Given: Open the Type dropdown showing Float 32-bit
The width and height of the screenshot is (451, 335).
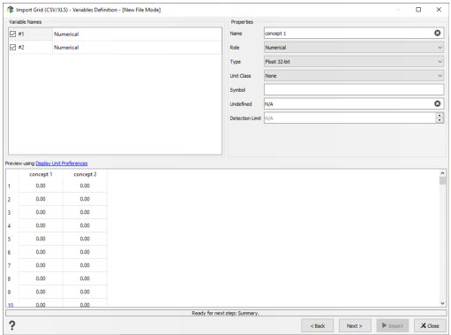Looking at the screenshot, I should point(354,62).
